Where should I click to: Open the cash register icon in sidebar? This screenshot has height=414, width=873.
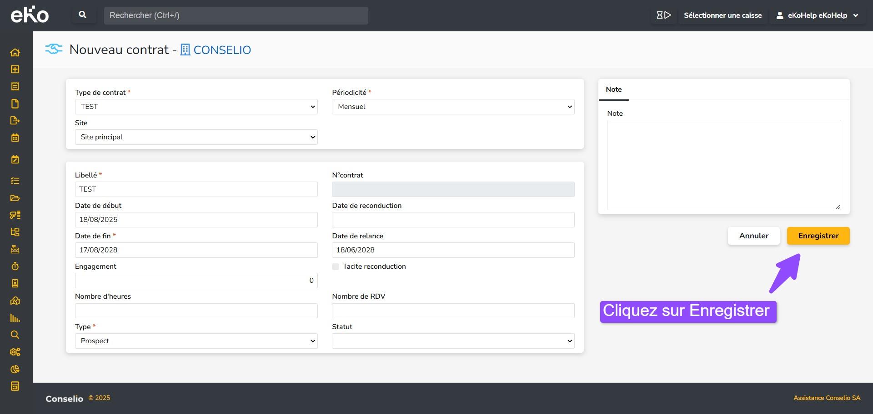coord(15,249)
